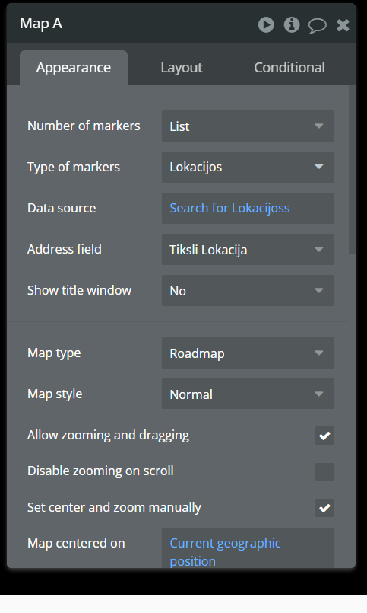Open the Map type Roadmap dropdown
Screen dimensions: 367x613
[248, 353]
